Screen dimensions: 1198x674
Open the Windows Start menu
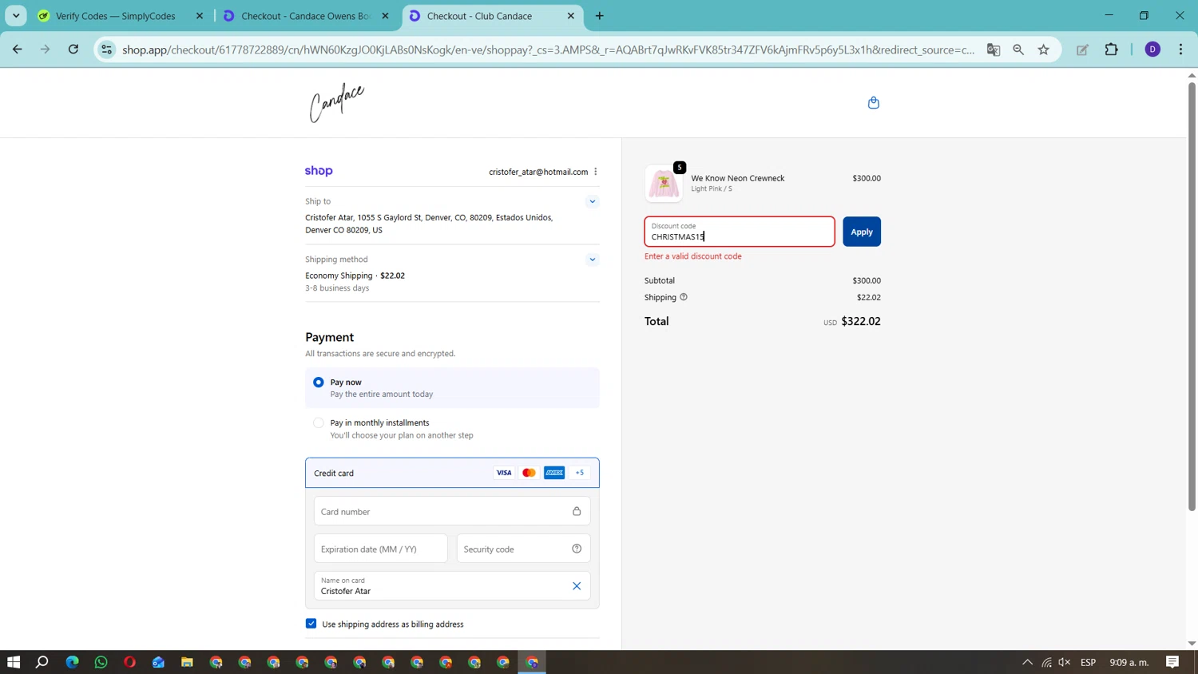(14, 662)
